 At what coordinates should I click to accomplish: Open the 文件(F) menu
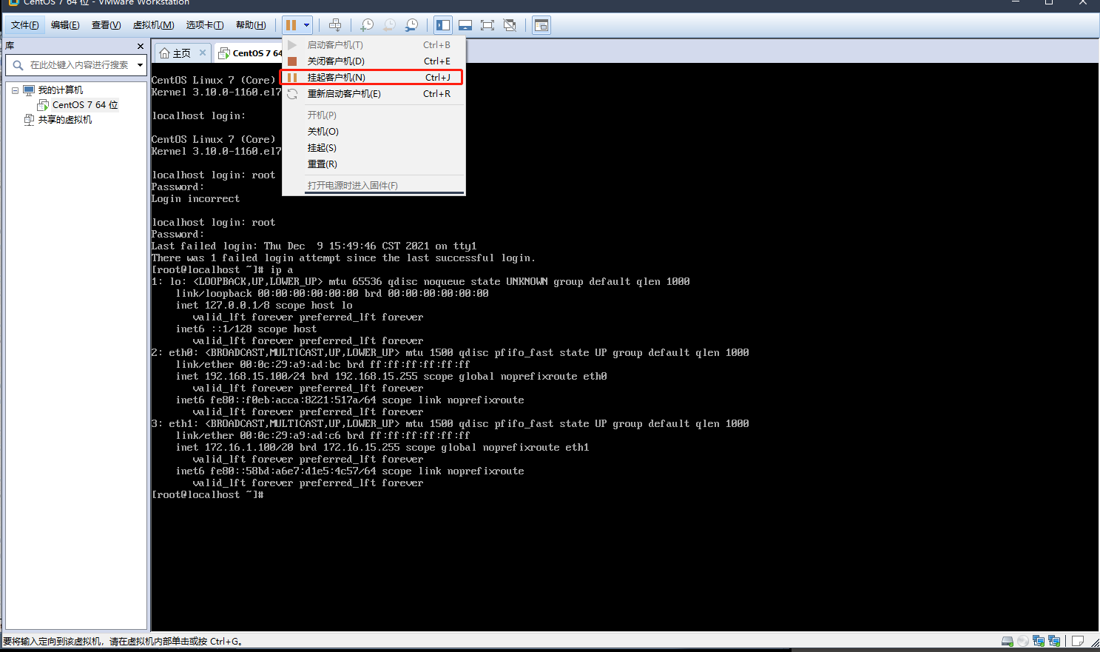tap(25, 25)
